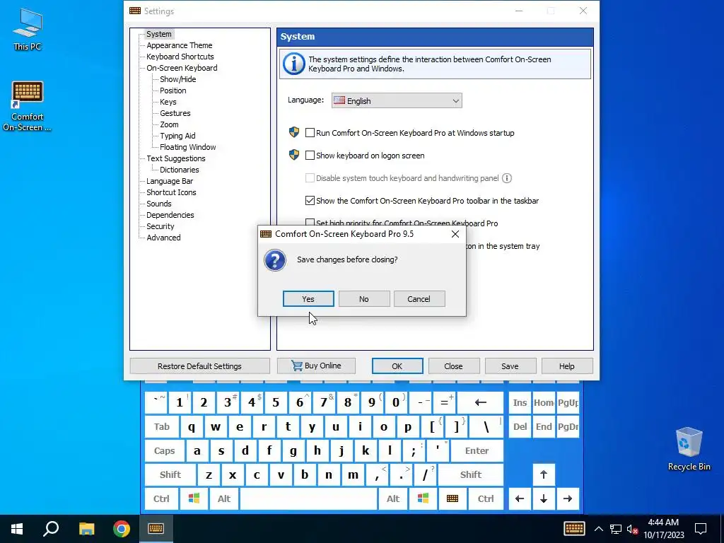Select Dictionaries settings page

point(179,170)
